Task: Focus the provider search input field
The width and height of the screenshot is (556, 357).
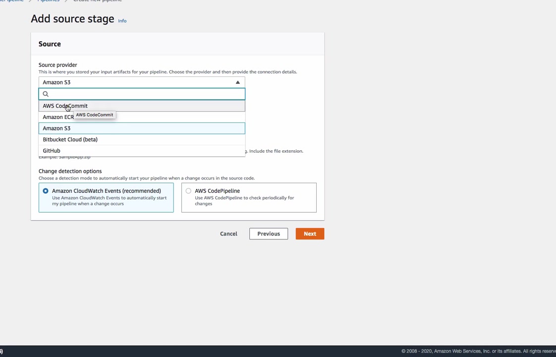Action: pyautogui.click(x=142, y=94)
